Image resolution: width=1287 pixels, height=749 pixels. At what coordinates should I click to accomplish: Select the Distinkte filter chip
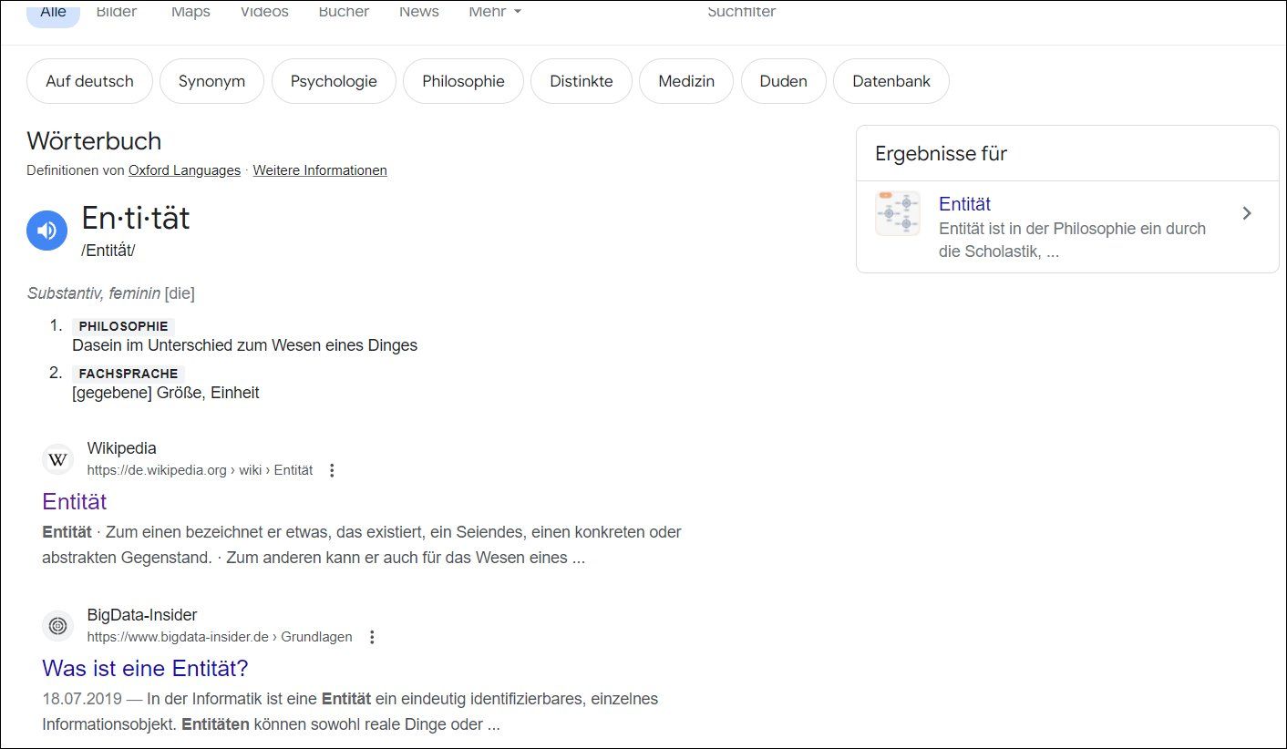tap(582, 81)
